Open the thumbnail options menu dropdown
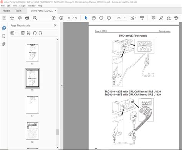The width and height of the screenshot is (182, 150). click(x=13, y=33)
